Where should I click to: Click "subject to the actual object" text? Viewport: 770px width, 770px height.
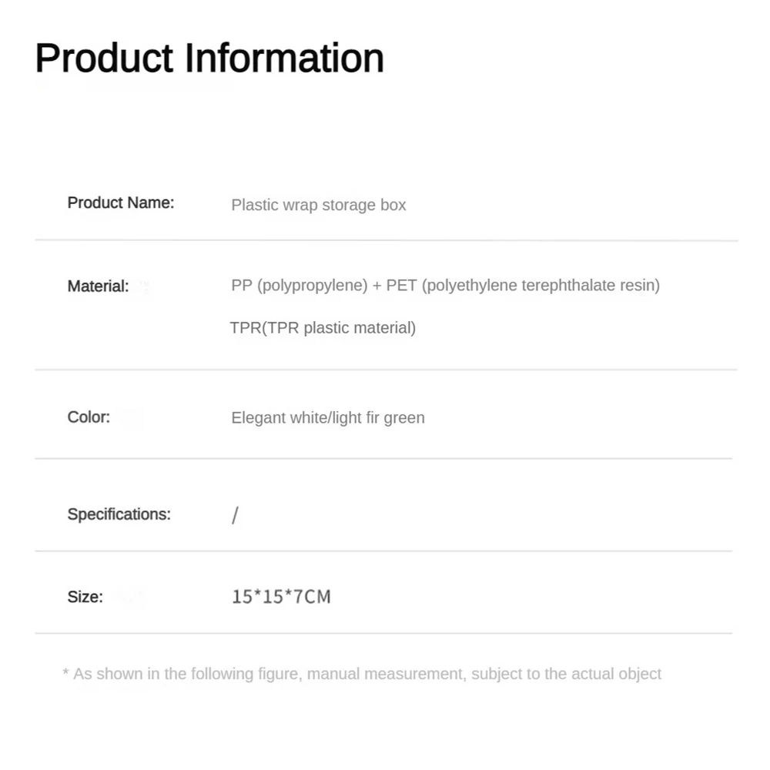(566, 675)
